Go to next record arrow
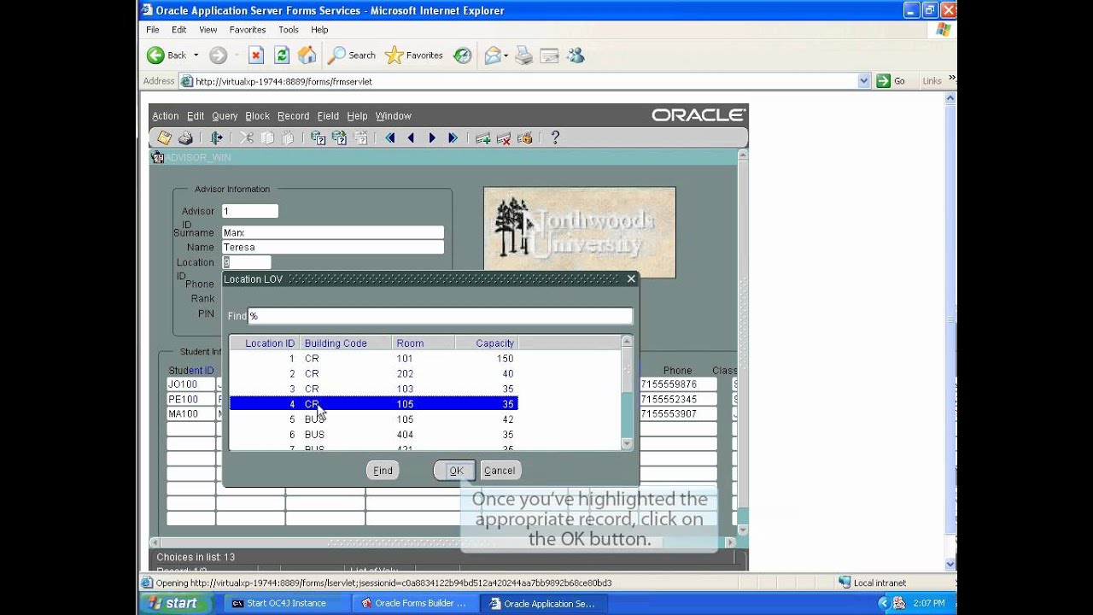1093x615 pixels. 432,138
